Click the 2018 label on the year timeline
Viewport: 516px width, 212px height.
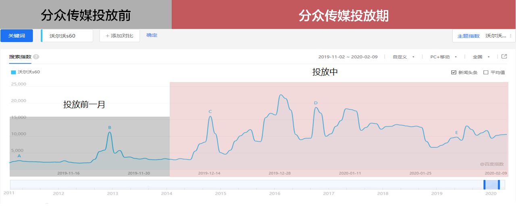pyautogui.click(x=383, y=193)
